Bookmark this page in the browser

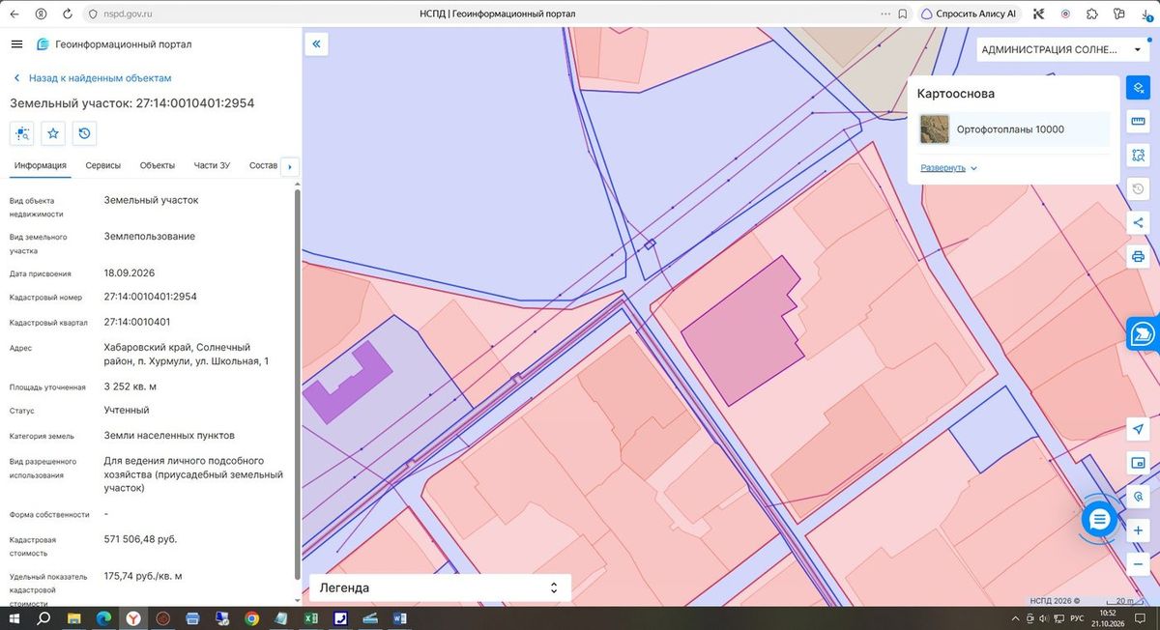coord(902,14)
